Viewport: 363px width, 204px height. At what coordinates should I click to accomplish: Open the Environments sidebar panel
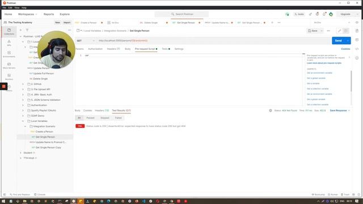pyautogui.click(x=9, y=54)
